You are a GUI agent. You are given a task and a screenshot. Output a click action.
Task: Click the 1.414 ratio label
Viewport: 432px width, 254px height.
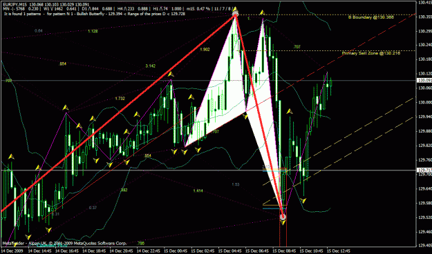(x=198, y=190)
